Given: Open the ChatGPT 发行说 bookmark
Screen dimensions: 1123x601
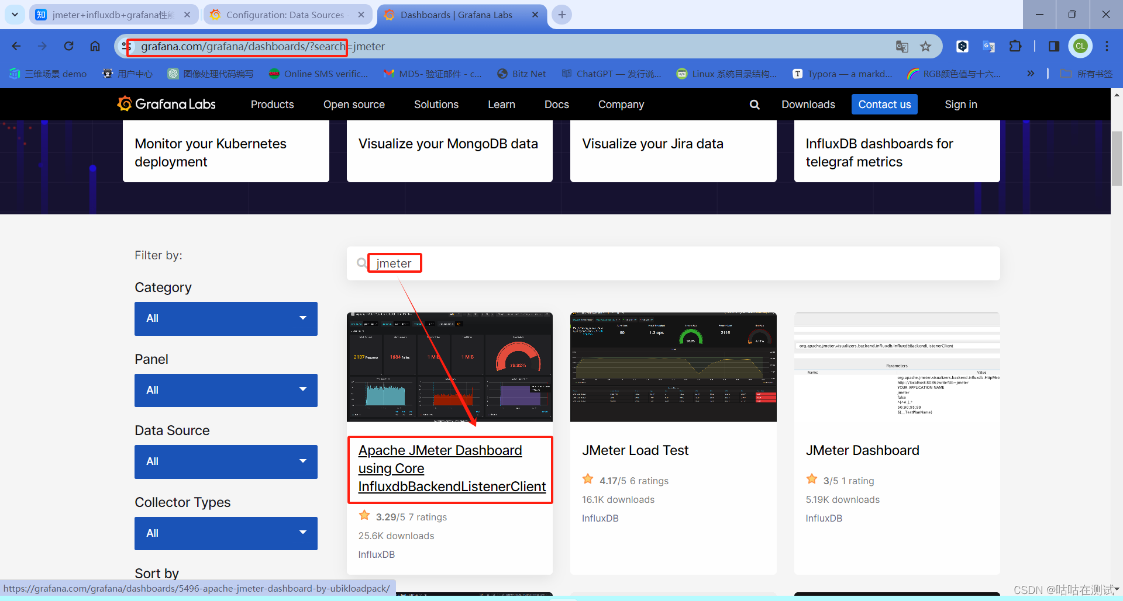Looking at the screenshot, I should (611, 74).
